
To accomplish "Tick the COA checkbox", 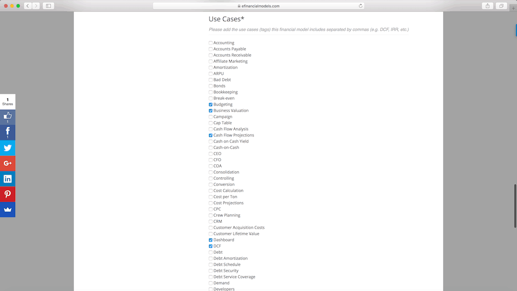I will pyautogui.click(x=211, y=166).
